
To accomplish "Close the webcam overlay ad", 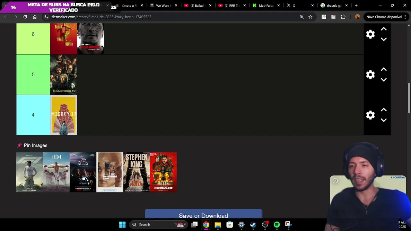I will point(335,181).
